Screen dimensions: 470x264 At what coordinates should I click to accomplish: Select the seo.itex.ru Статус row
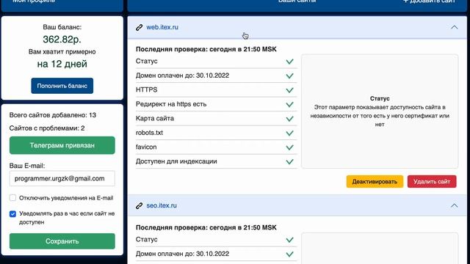click(217, 240)
